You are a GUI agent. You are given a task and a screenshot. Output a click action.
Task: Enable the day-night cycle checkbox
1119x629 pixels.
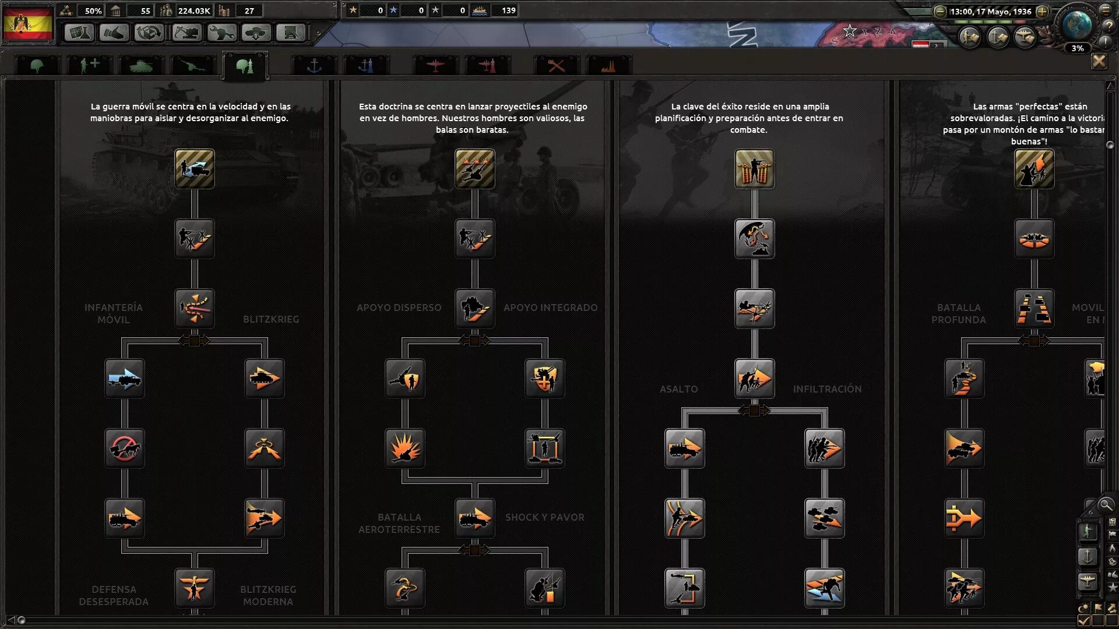coord(1084,620)
